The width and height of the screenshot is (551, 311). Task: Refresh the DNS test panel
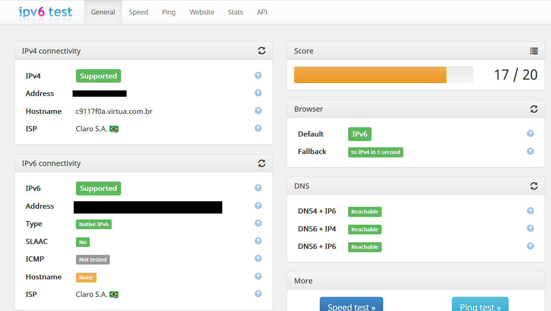point(534,186)
